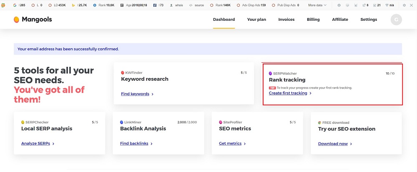
Task: Click the Download now link
Action: tap(333, 144)
